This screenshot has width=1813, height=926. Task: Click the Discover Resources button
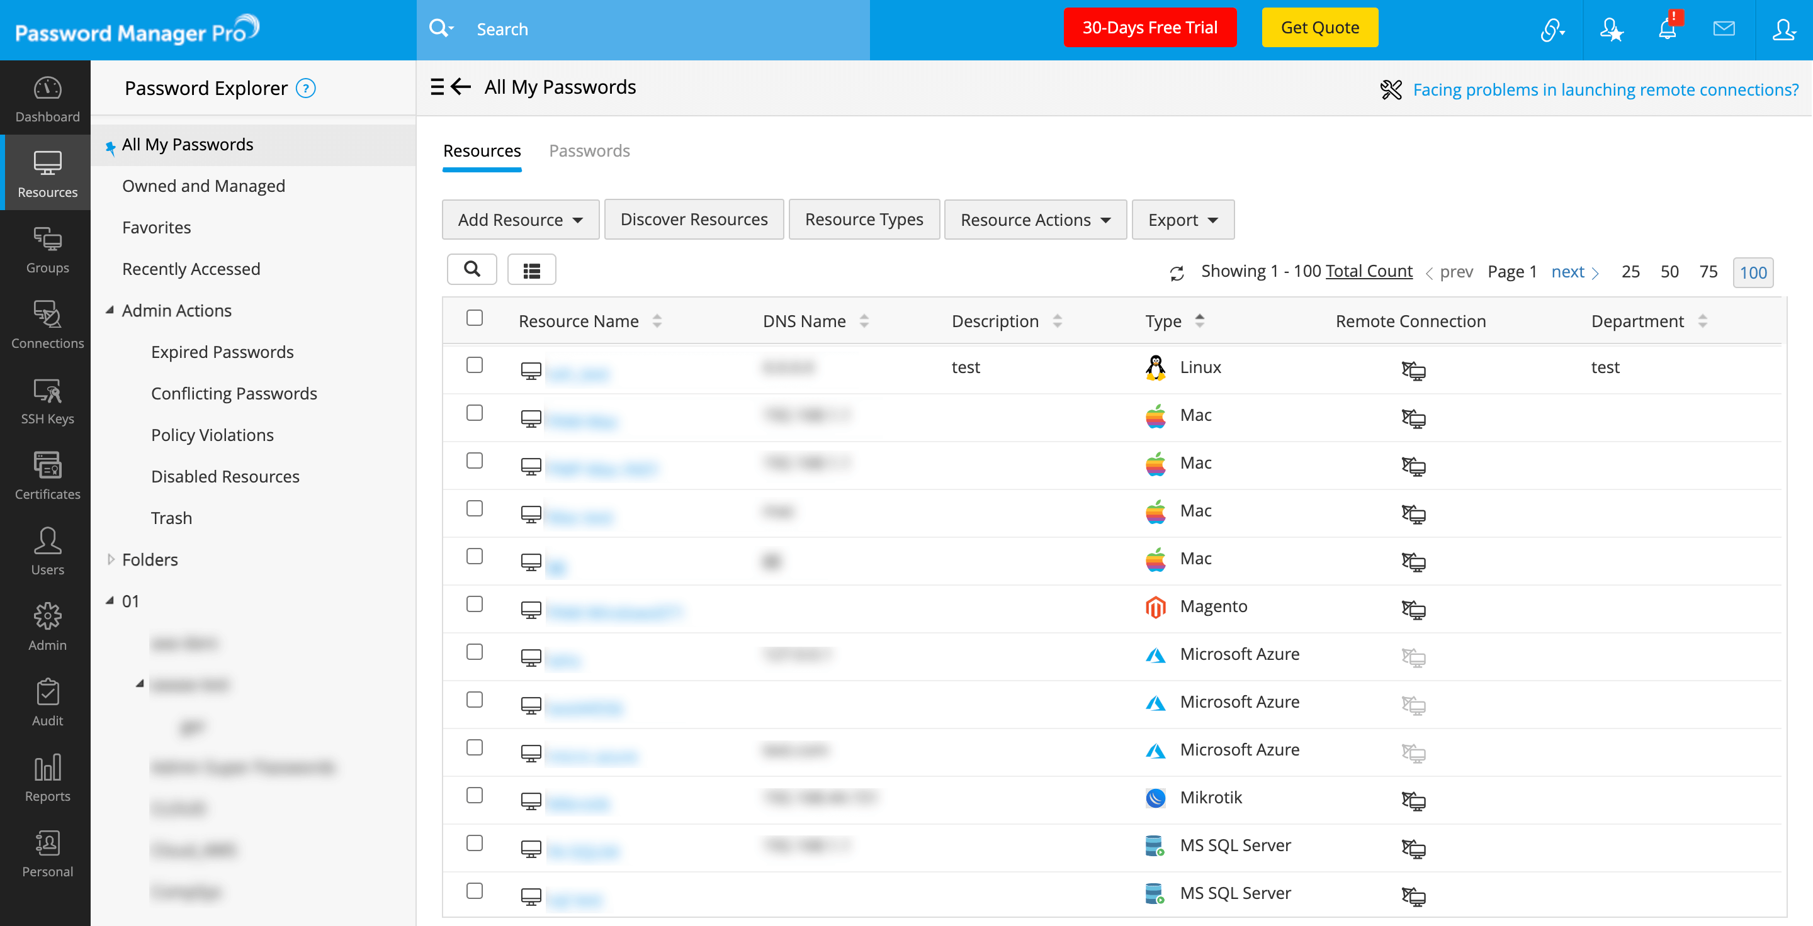point(693,220)
